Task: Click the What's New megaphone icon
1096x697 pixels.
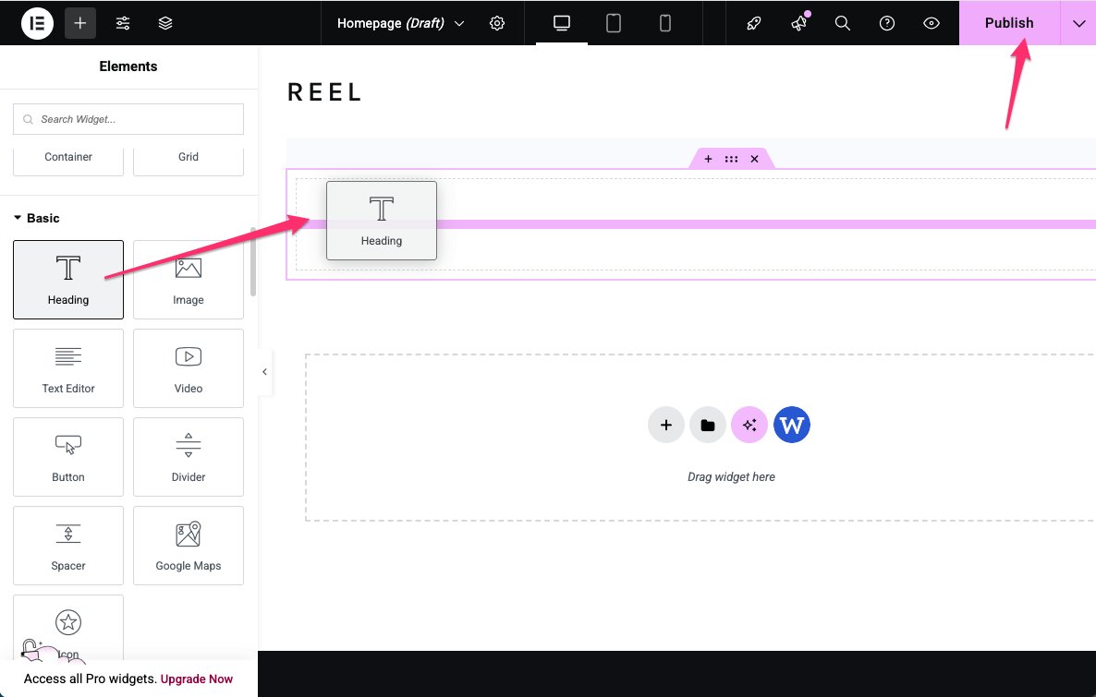Action: tap(798, 23)
